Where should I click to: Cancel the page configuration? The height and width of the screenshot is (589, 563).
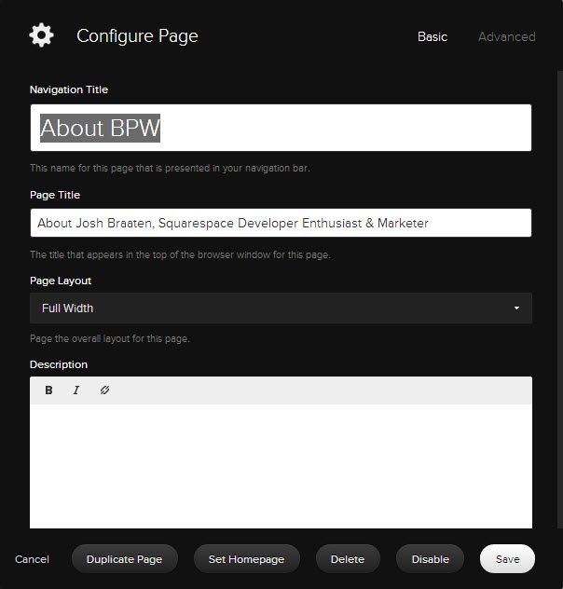32,559
